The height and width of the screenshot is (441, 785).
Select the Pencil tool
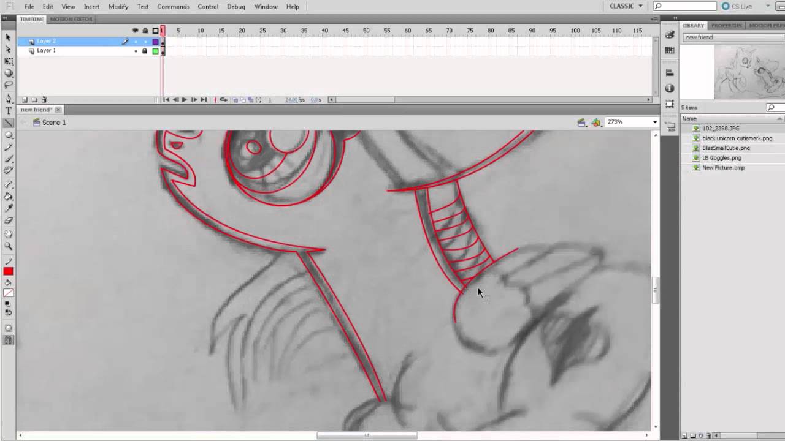click(9, 147)
